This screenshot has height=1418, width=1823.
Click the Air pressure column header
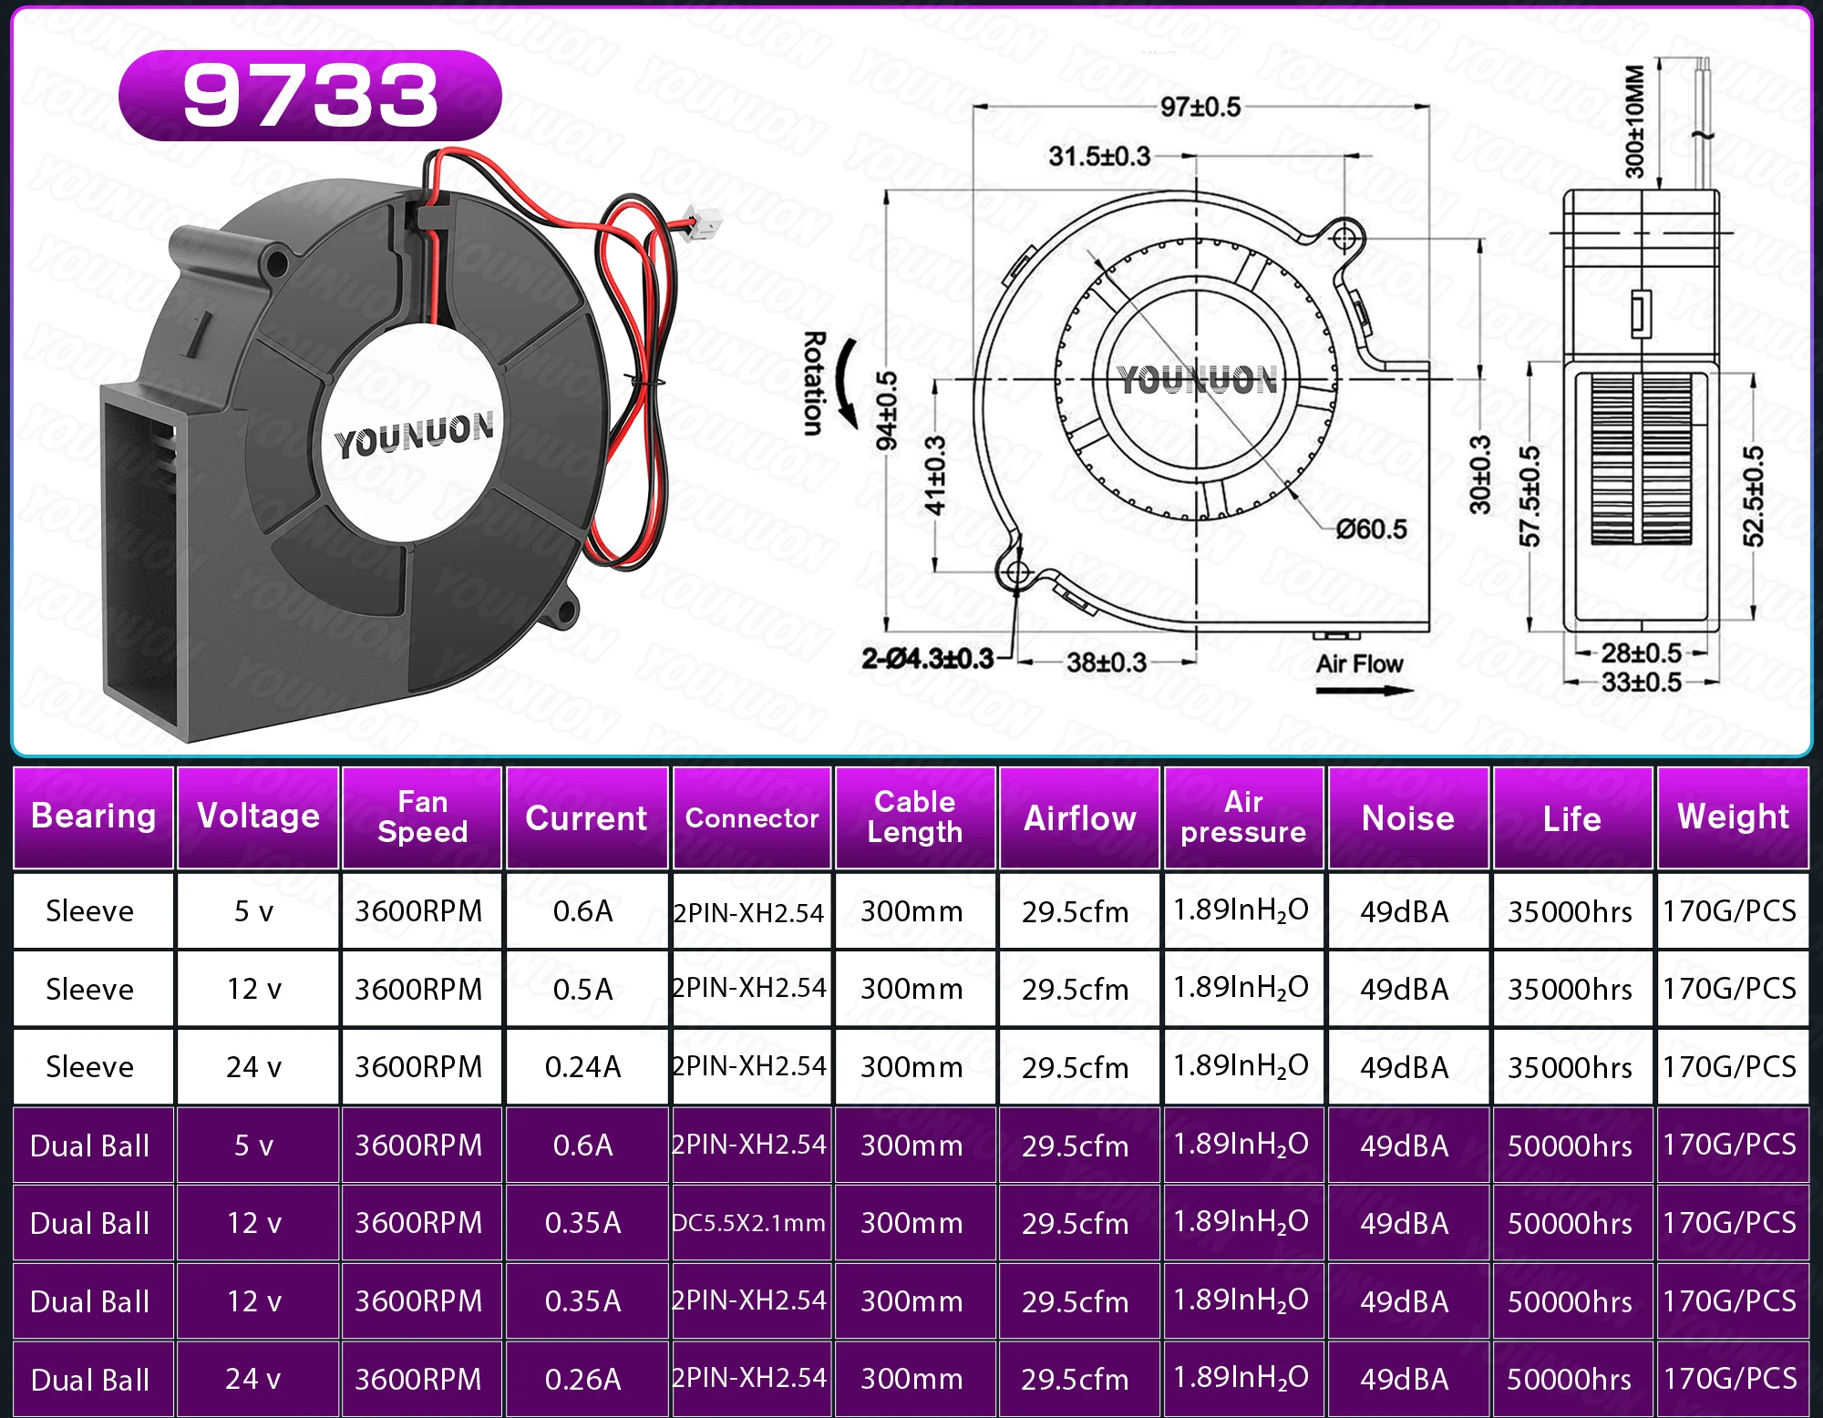click(1243, 817)
